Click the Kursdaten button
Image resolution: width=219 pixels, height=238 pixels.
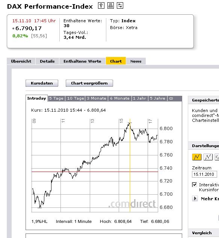(x=42, y=83)
